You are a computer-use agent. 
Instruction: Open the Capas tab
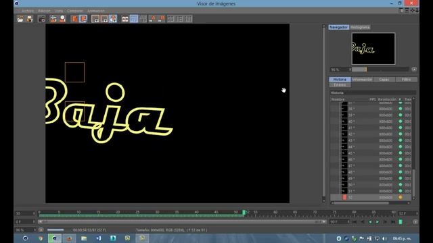tap(384, 80)
